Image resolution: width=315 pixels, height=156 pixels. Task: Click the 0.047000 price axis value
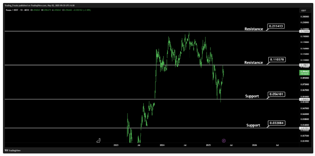[304, 108]
